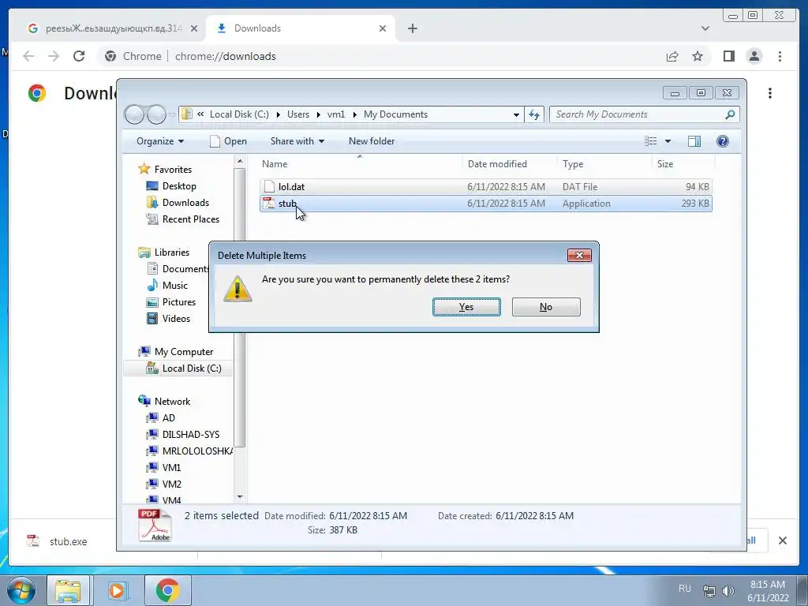Open the Windows Start menu
Screen dimensions: 808x606
tap(21, 590)
